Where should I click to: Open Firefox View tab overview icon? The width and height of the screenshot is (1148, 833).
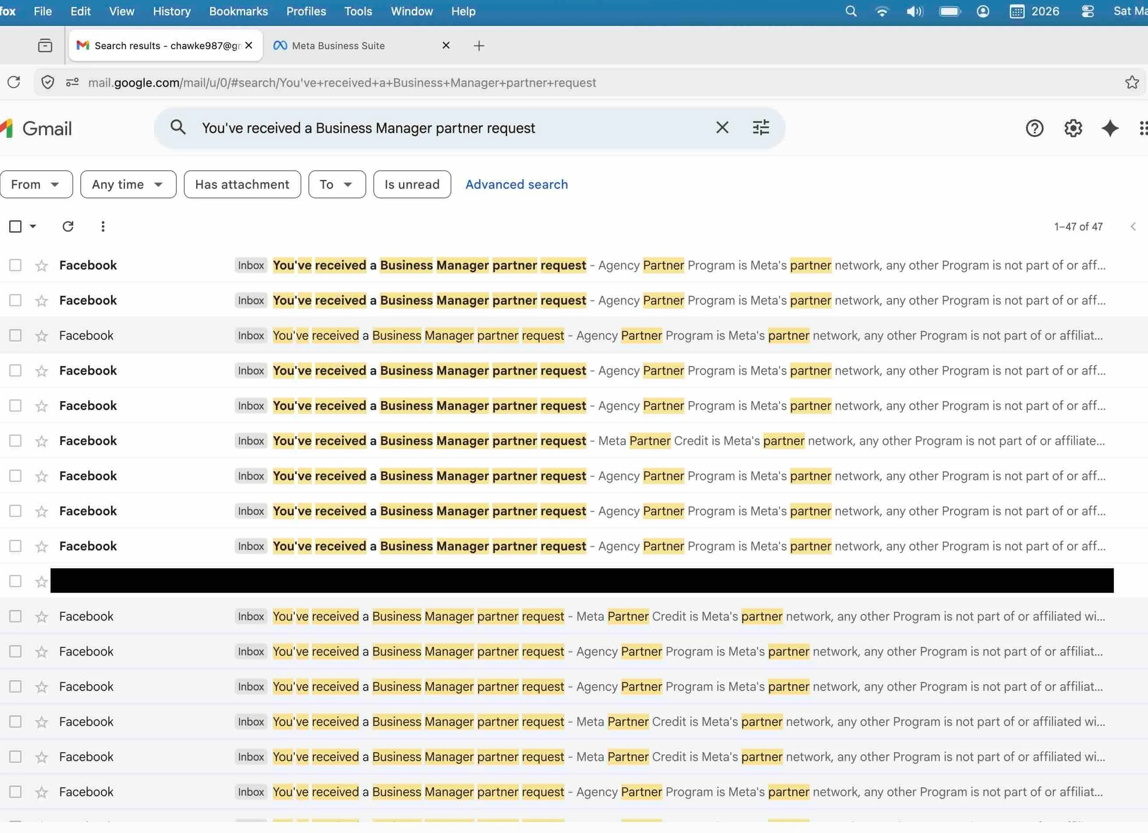tap(45, 46)
